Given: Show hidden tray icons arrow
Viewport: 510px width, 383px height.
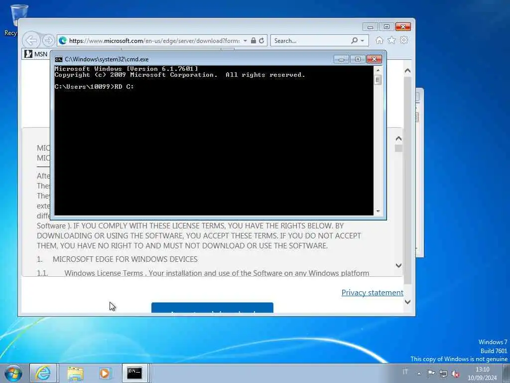Looking at the screenshot, I should point(419,374).
